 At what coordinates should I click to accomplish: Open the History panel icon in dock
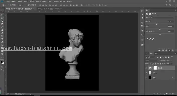tap(142, 11)
